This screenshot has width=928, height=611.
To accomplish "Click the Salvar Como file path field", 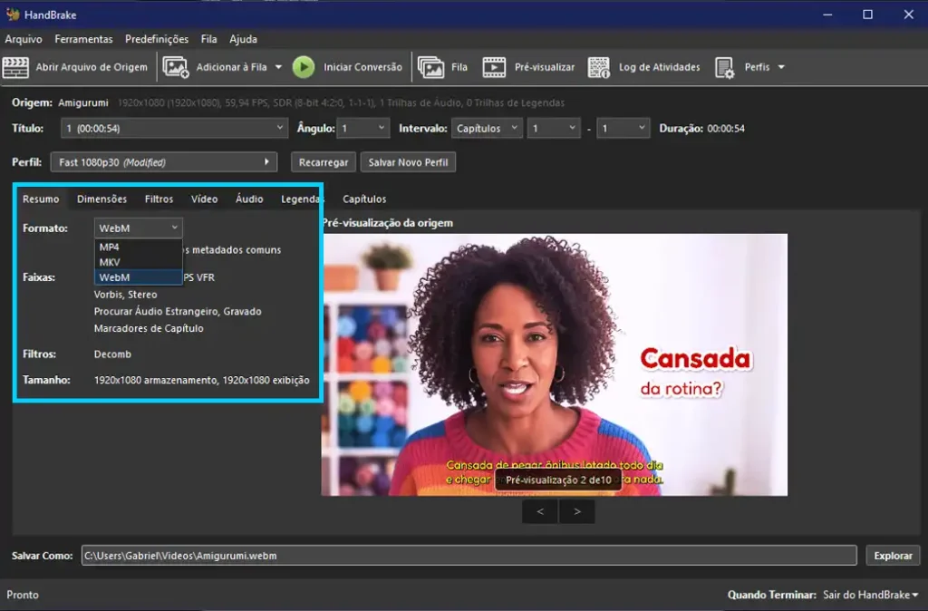I will tap(469, 555).
